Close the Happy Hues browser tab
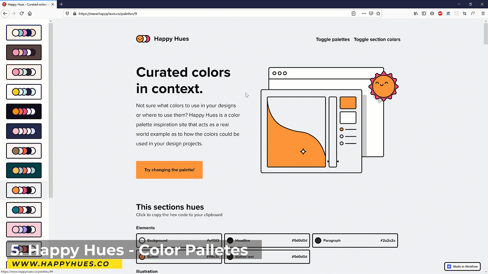This screenshot has width=488, height=274. 52,4
